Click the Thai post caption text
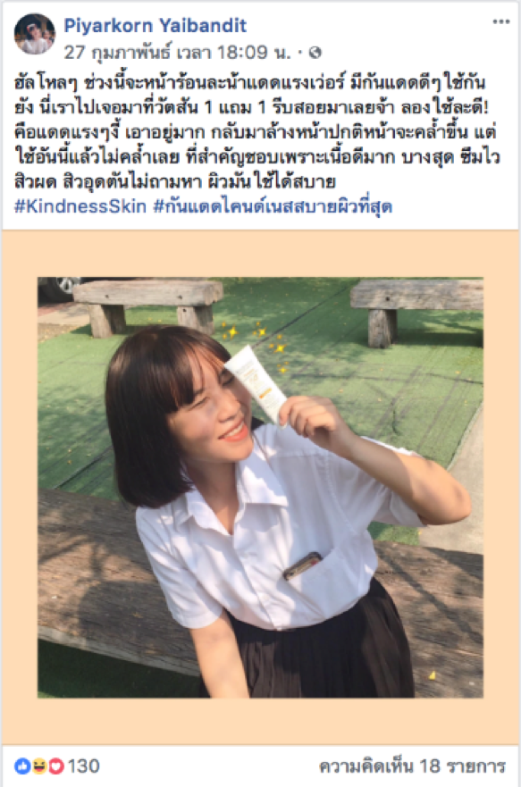The image size is (521, 787). click(x=256, y=132)
